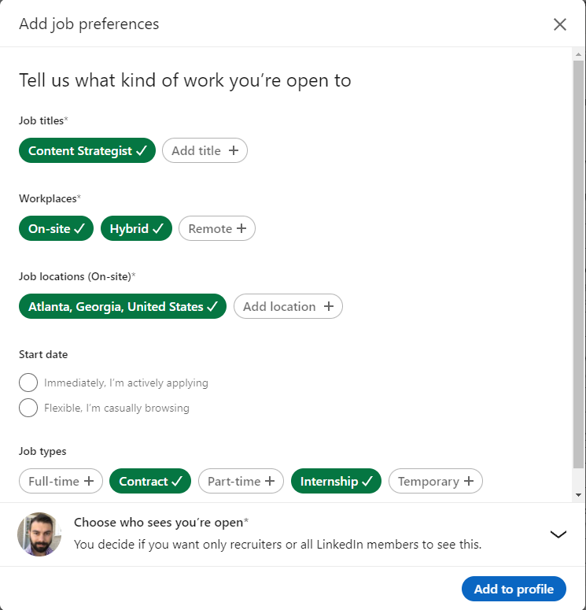Click the plus icon on Temporary chip
The width and height of the screenshot is (586, 610).
point(469,481)
